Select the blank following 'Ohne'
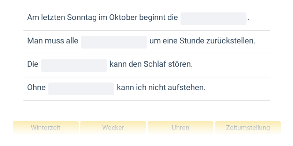The image size is (293, 146). (x=81, y=89)
